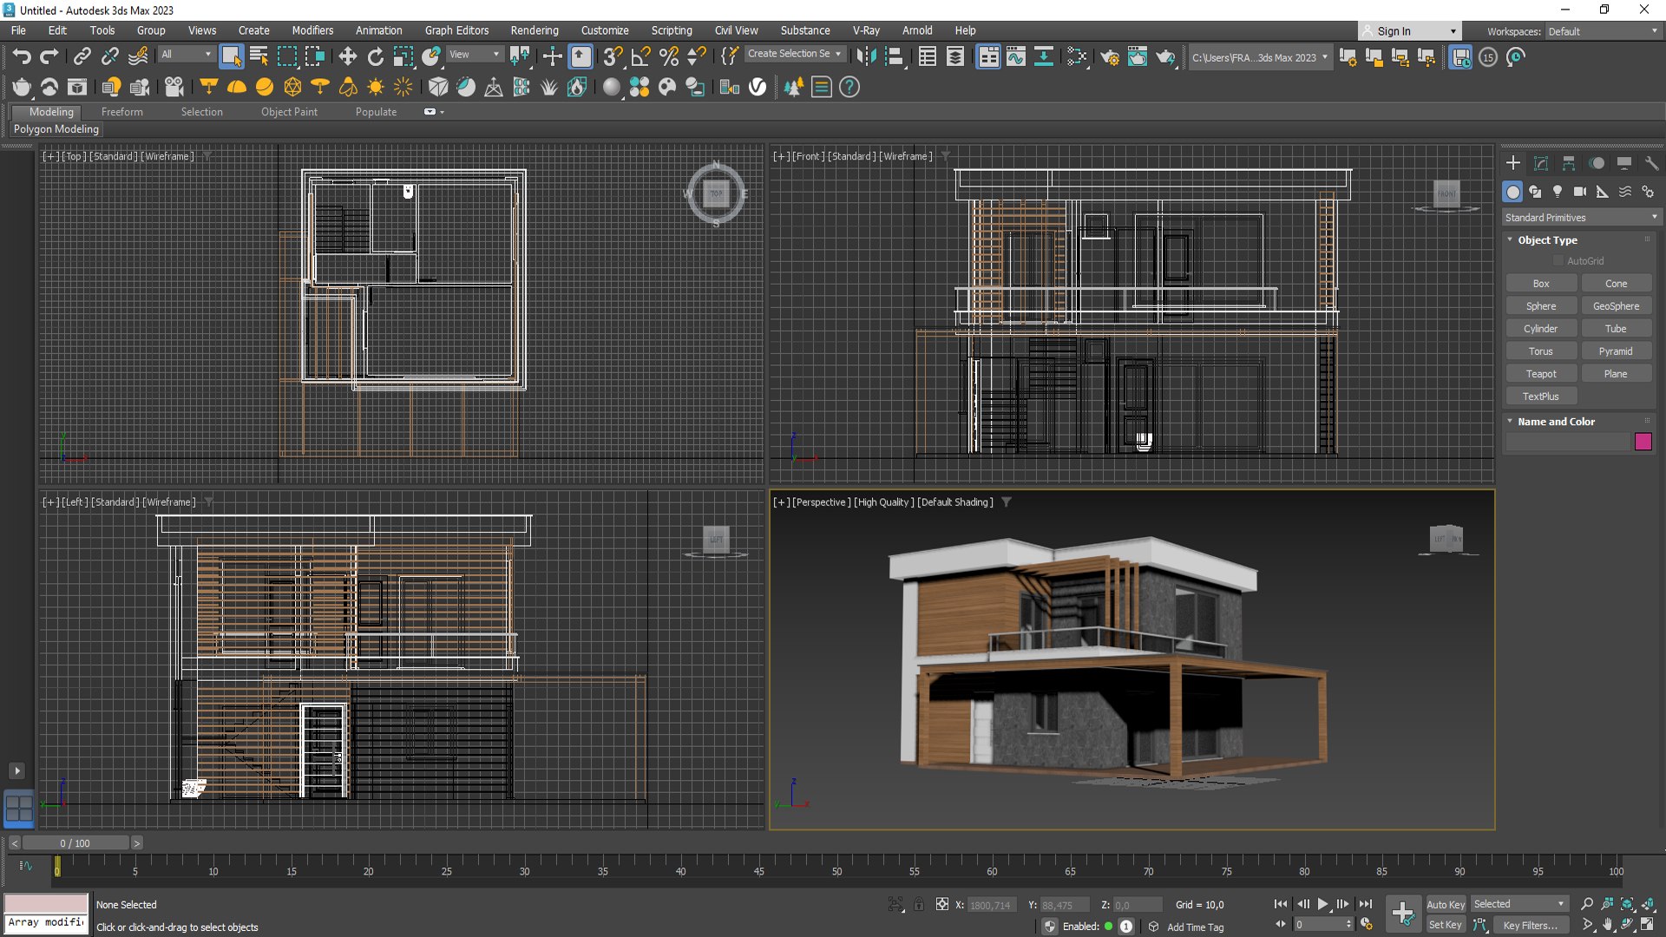The image size is (1666, 937).
Task: Open the Curve Editor icon
Action: (x=1015, y=57)
